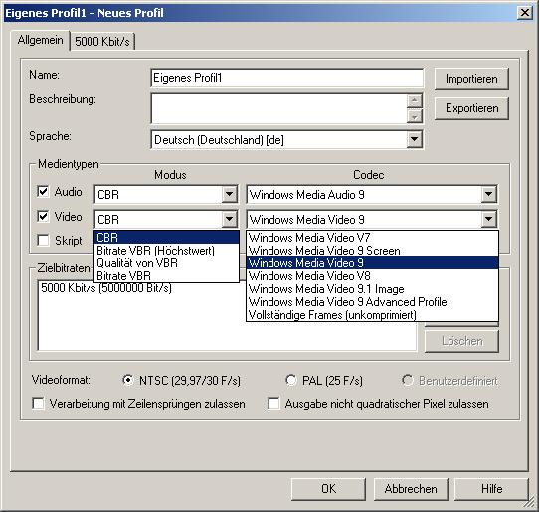Choose Windows Media Video V8 codec

372,276
